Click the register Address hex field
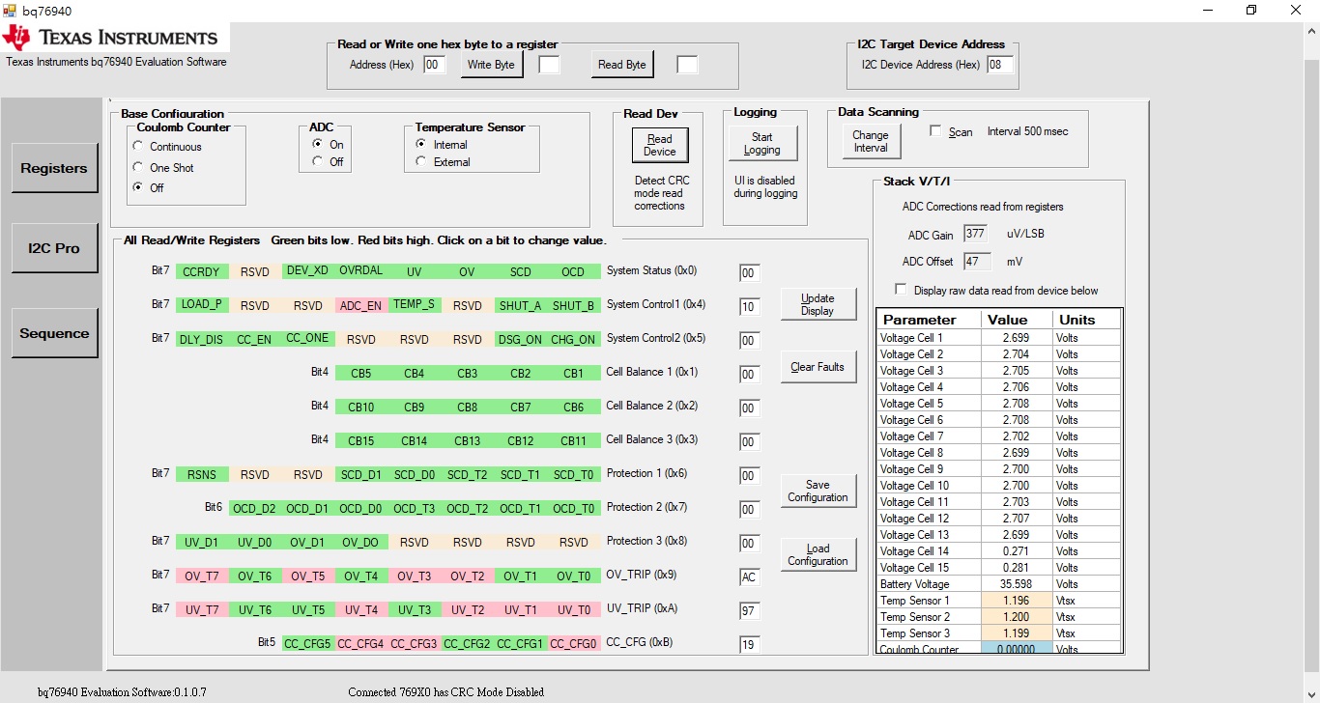 click(435, 65)
